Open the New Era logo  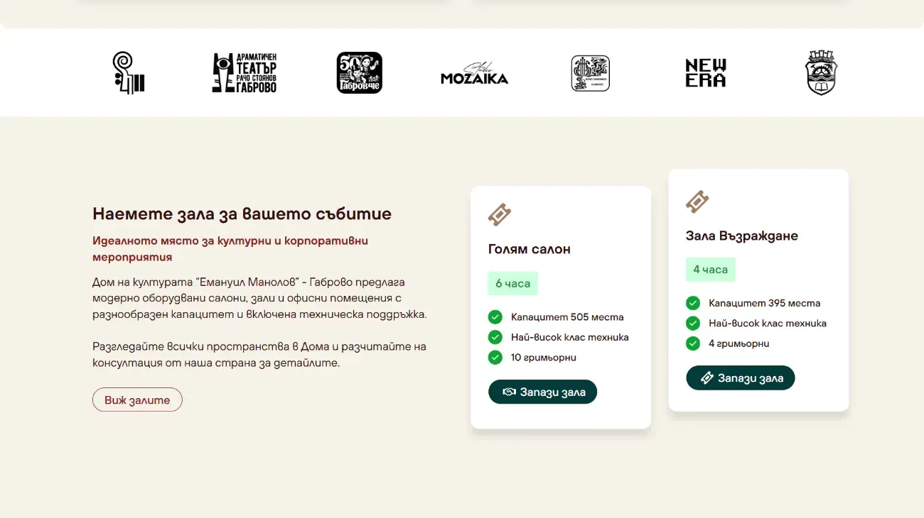706,73
